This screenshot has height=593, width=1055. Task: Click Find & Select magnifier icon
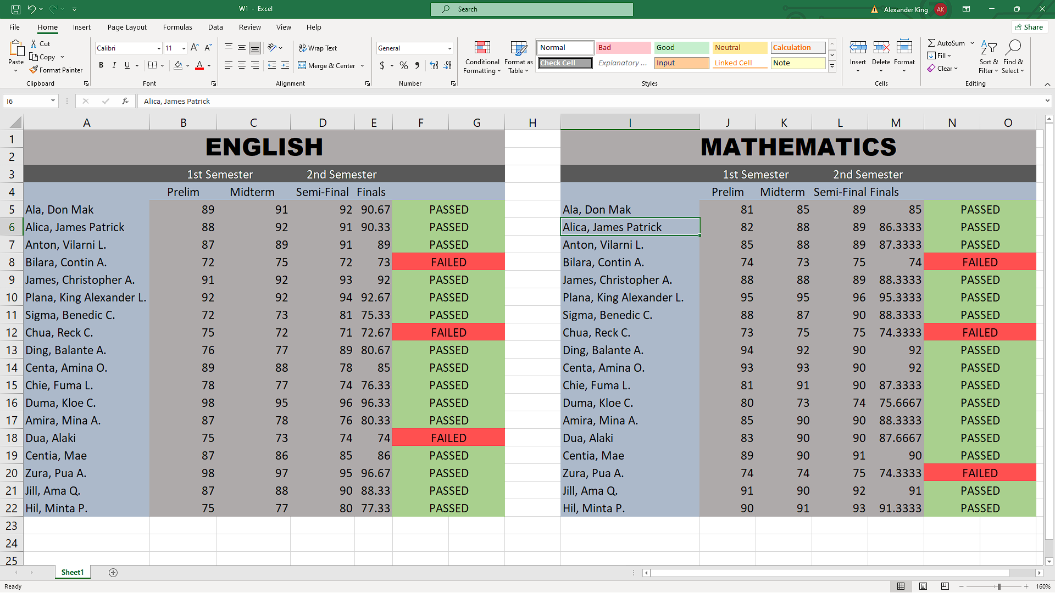coord(1013,48)
